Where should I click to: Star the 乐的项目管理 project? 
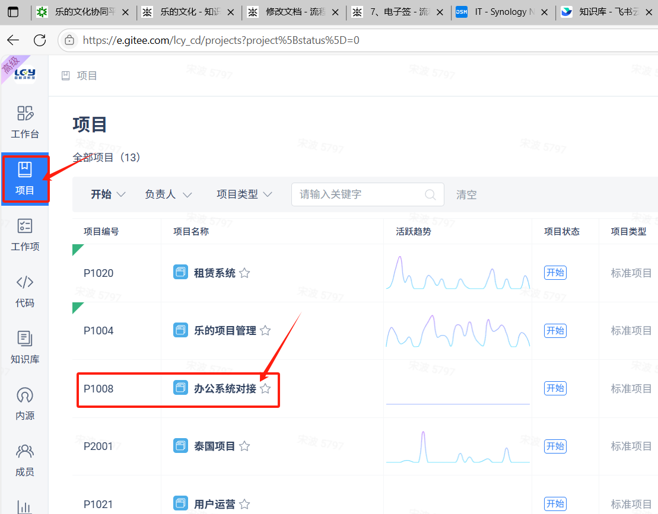[x=265, y=331]
